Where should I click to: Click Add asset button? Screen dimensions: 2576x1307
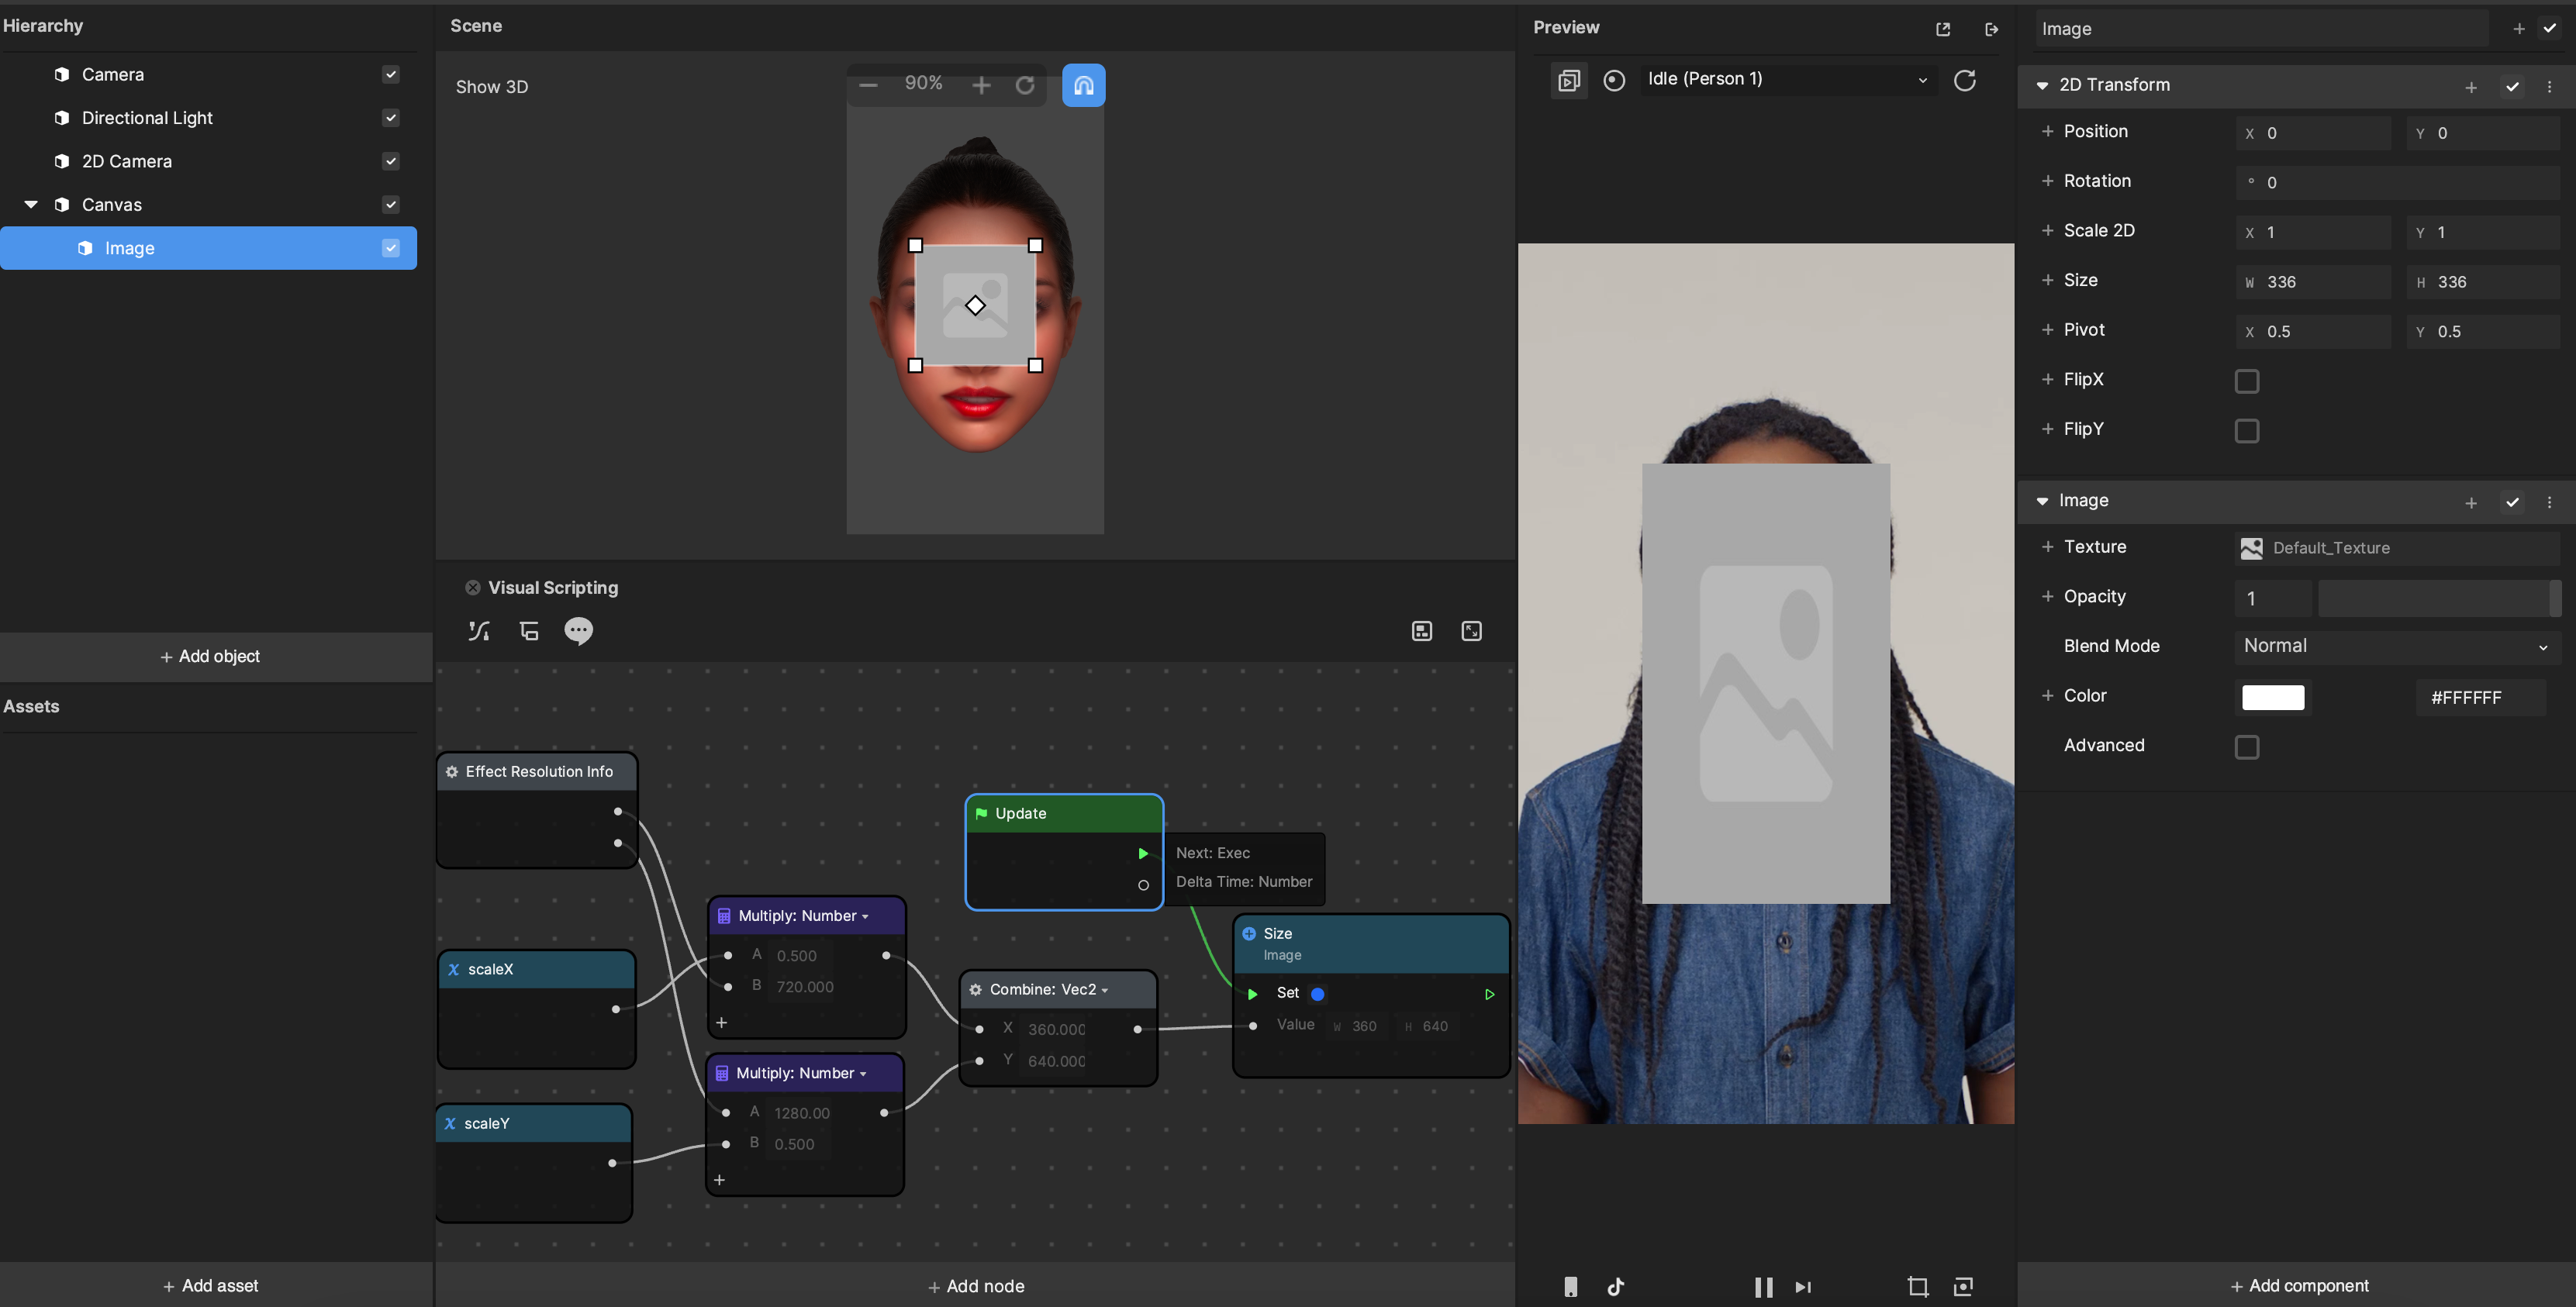tap(210, 1286)
